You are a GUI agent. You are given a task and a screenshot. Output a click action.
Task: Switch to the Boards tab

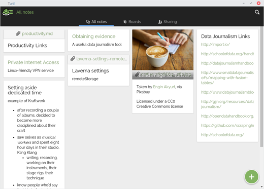(x=132, y=22)
